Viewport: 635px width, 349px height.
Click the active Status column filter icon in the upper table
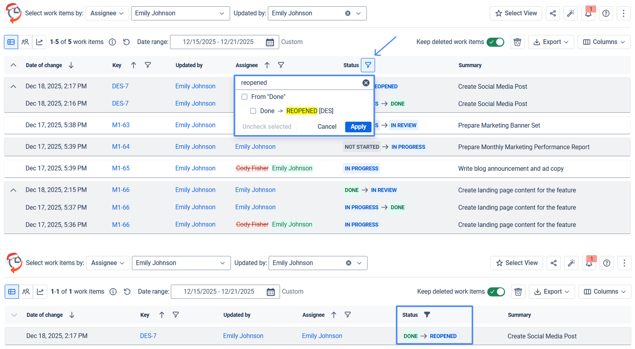click(x=368, y=65)
